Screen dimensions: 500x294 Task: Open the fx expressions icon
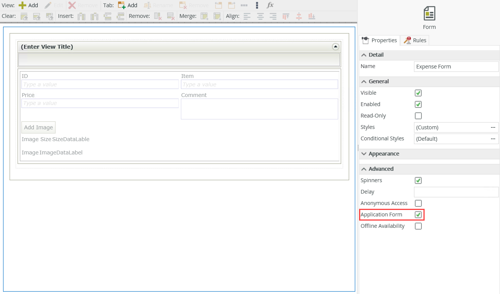click(x=270, y=5)
